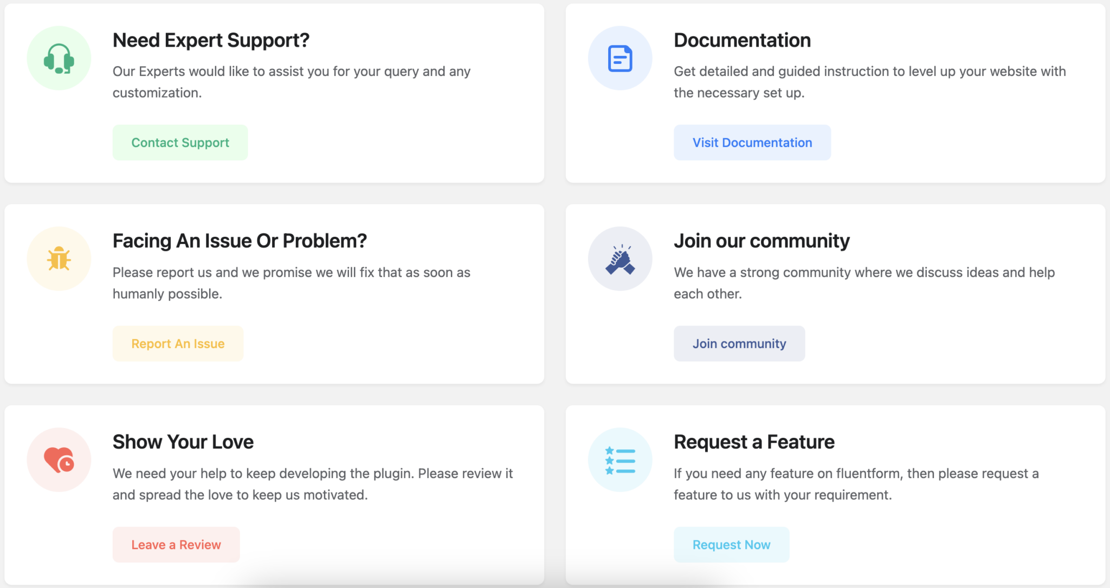
Task: Click Report An Issue
Action: point(178,343)
